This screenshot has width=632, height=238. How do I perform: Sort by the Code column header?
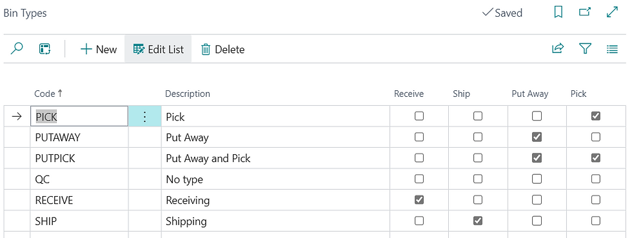[49, 94]
